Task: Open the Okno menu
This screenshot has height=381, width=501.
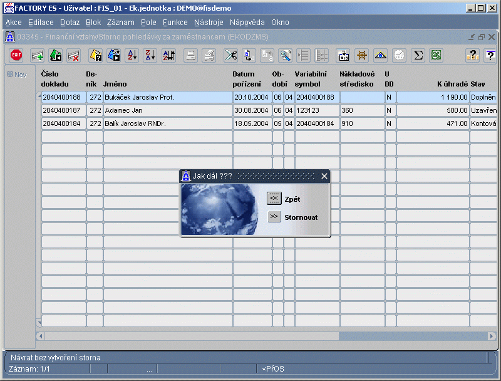Action: [280, 23]
